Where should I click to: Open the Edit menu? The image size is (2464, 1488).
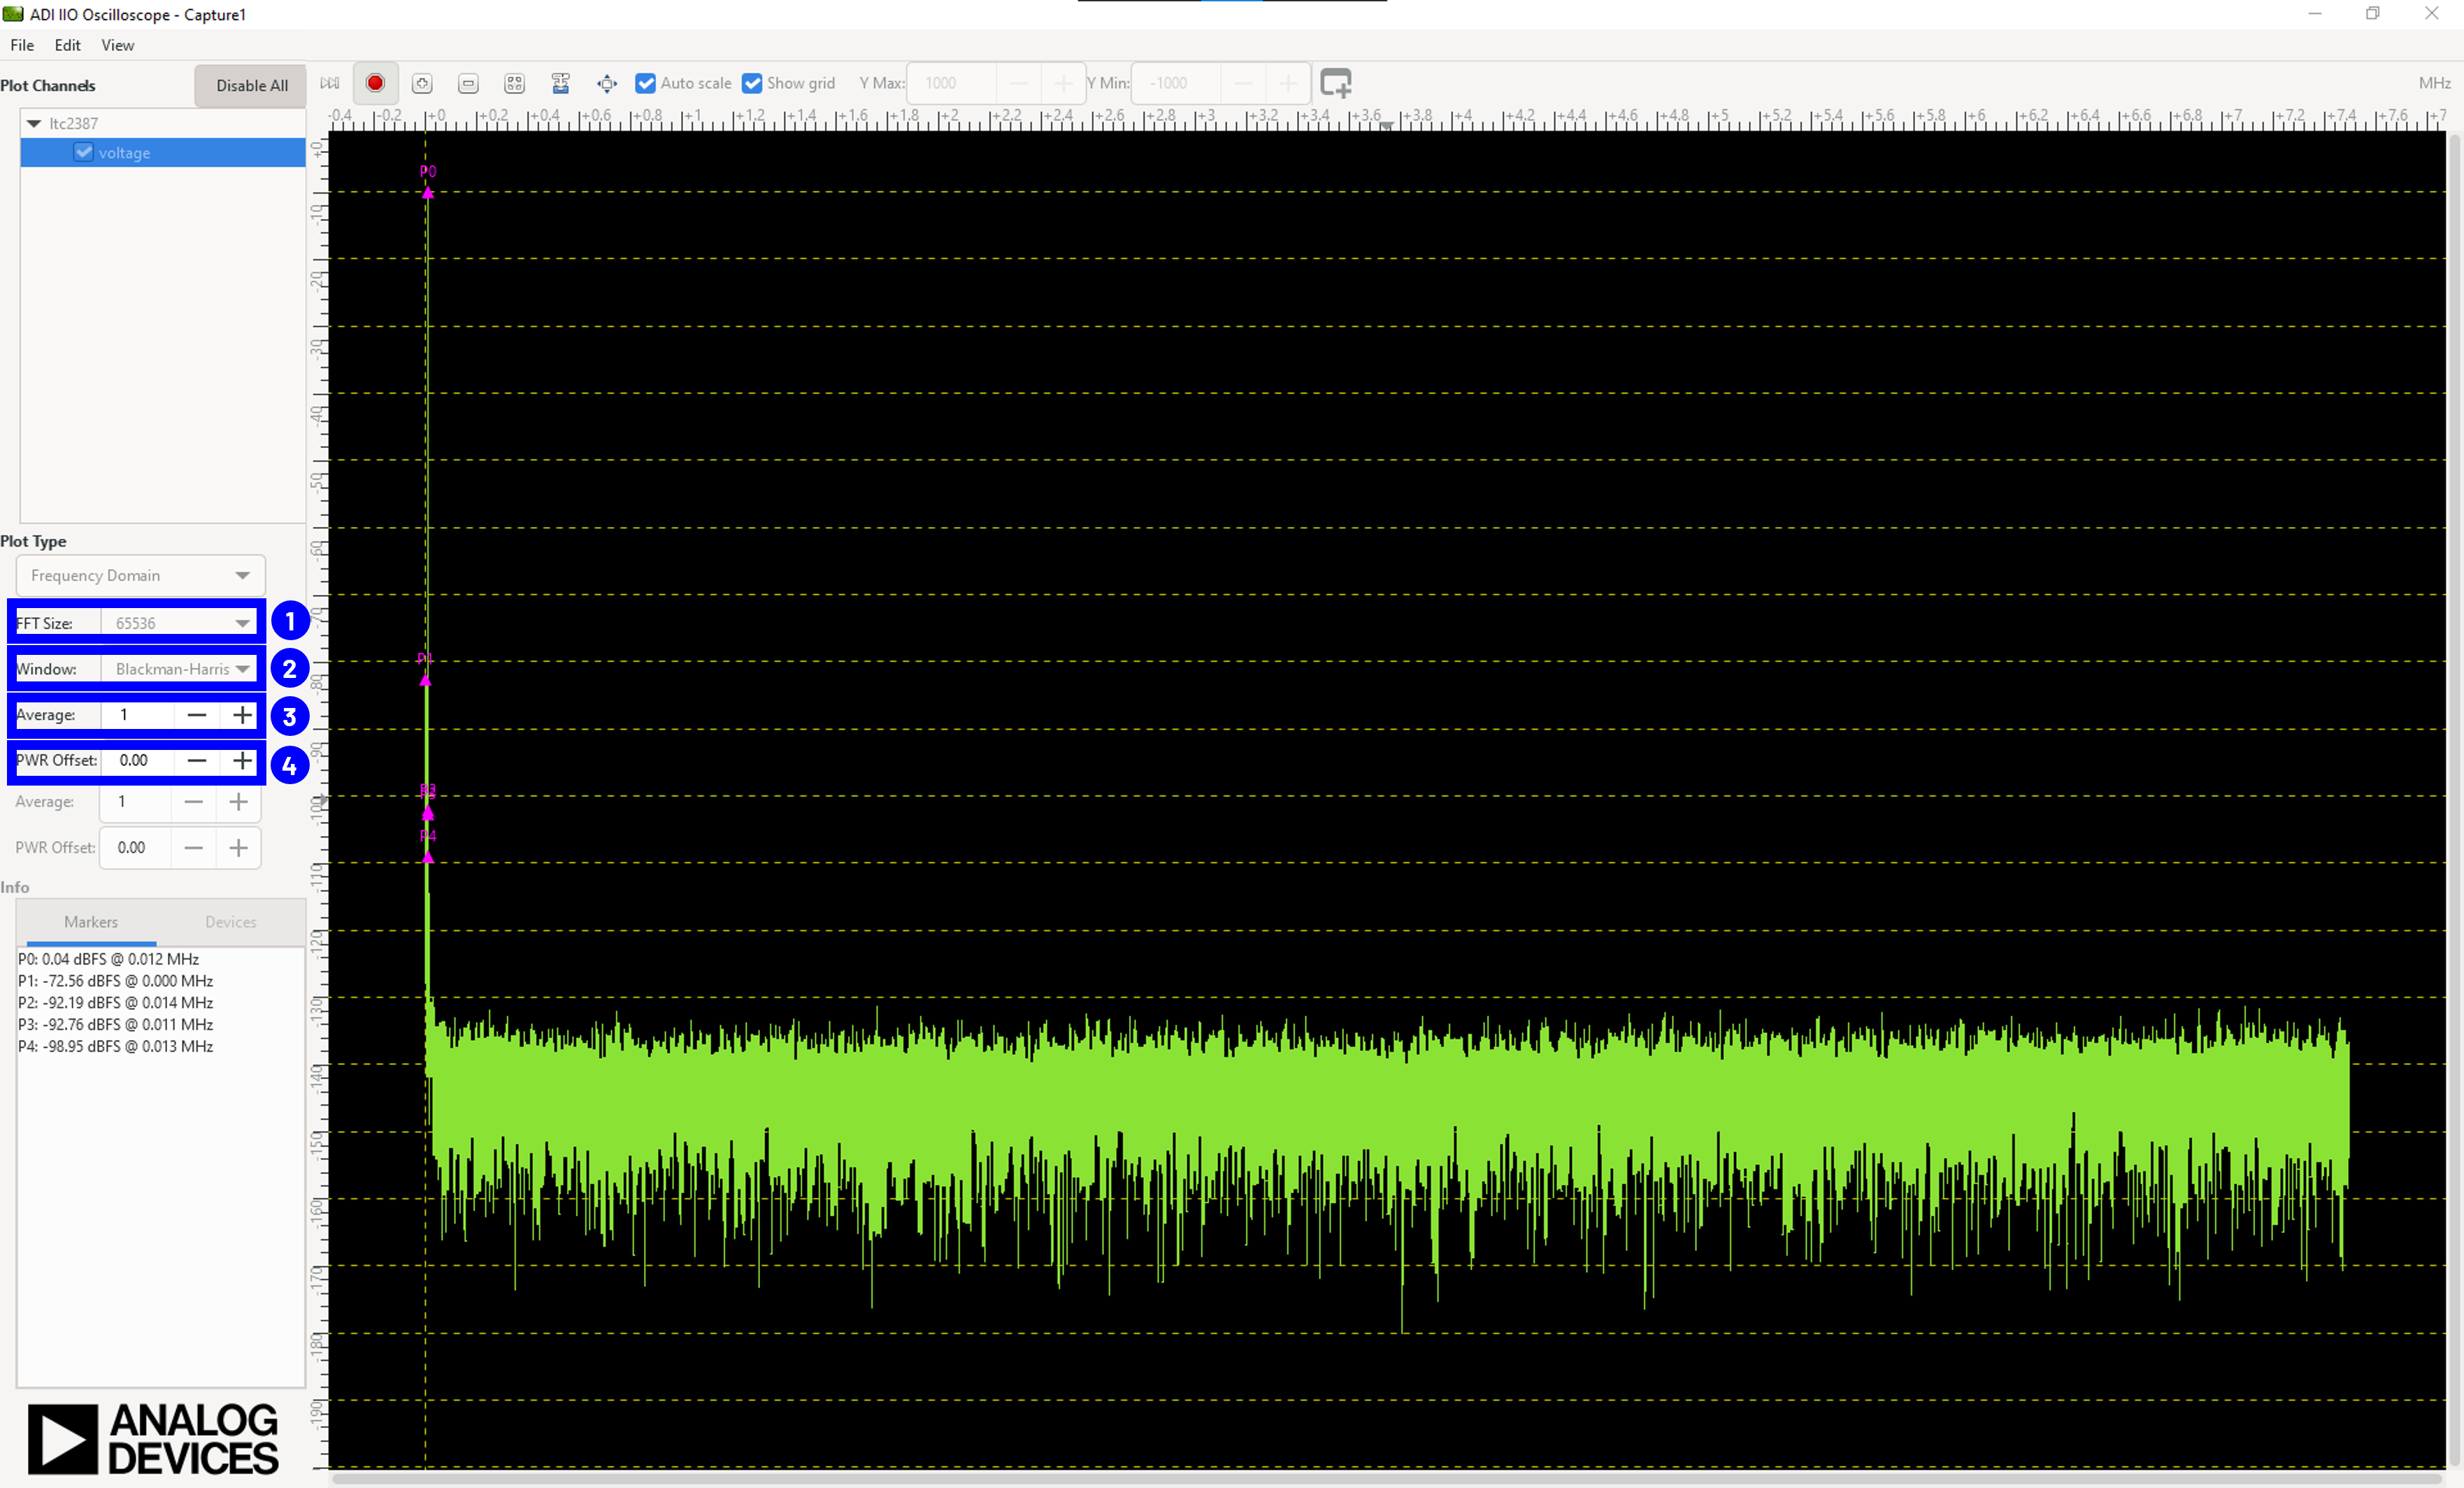pos(67,45)
